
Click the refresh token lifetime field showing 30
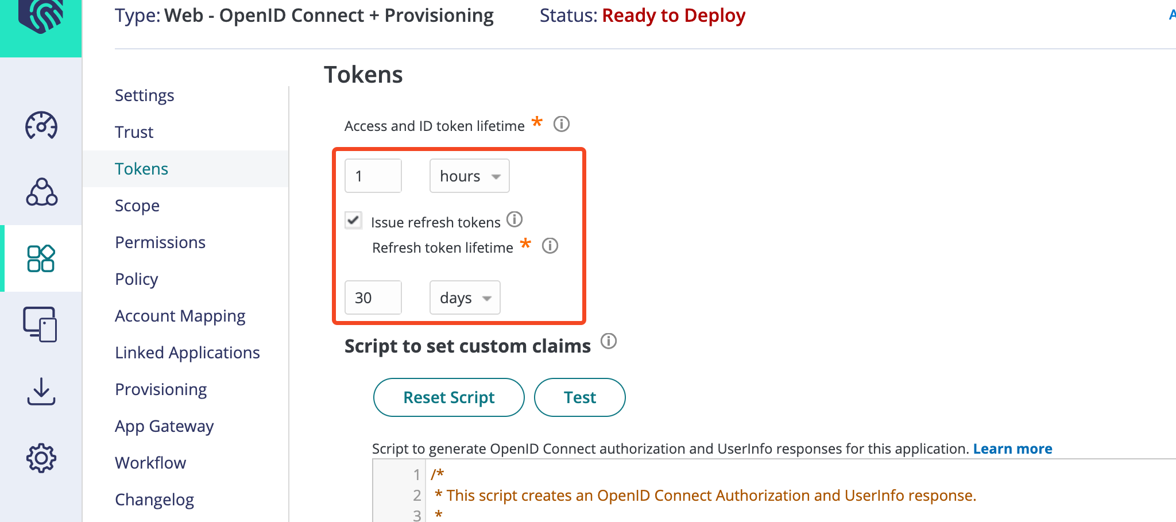point(373,297)
